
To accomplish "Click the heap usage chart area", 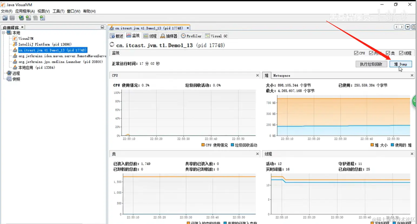I will point(343,116).
